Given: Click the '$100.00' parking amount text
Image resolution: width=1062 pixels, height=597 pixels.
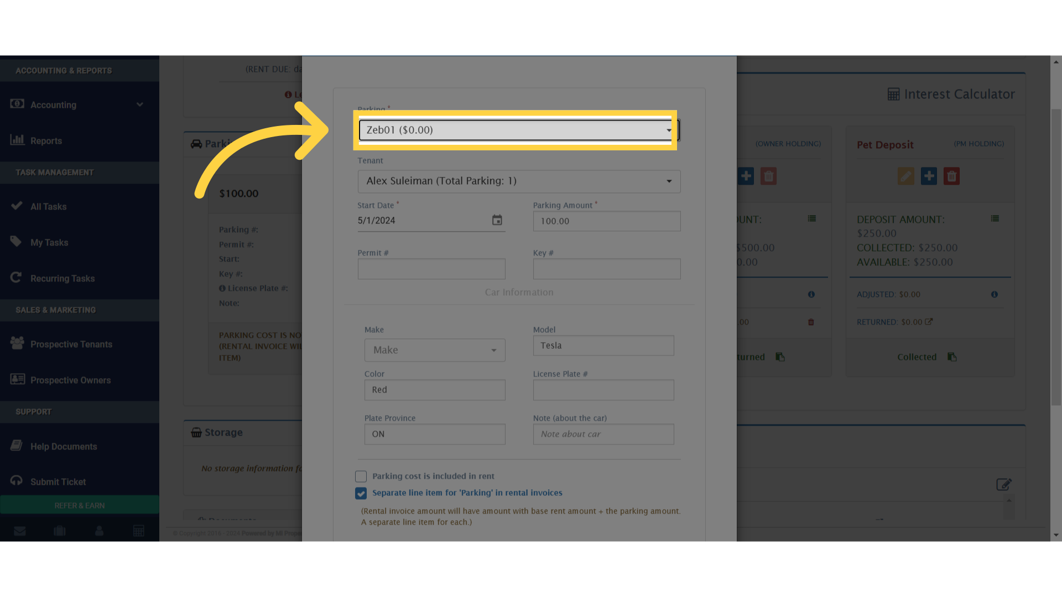Looking at the screenshot, I should [239, 193].
